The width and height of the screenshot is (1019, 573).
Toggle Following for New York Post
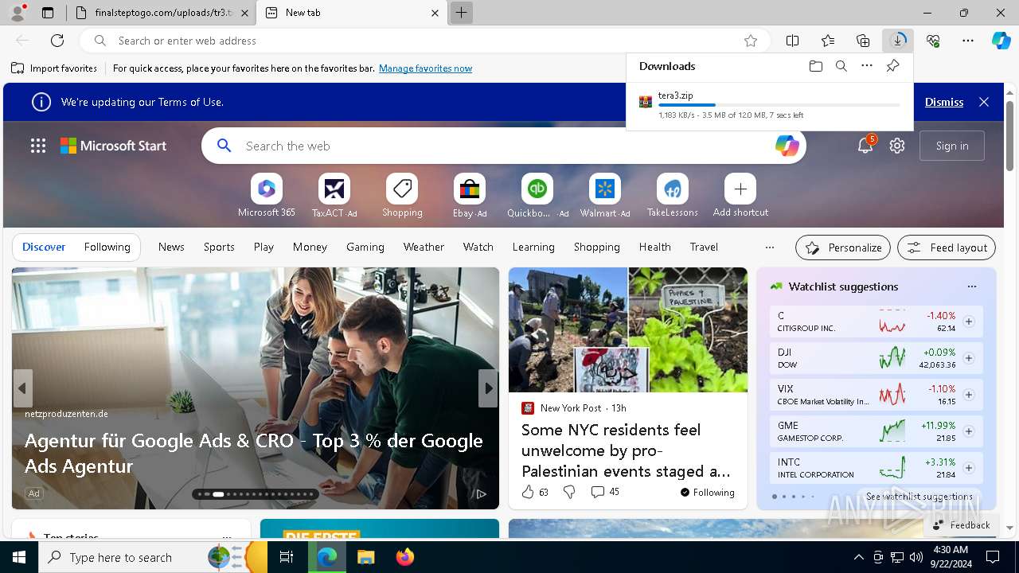[707, 493]
